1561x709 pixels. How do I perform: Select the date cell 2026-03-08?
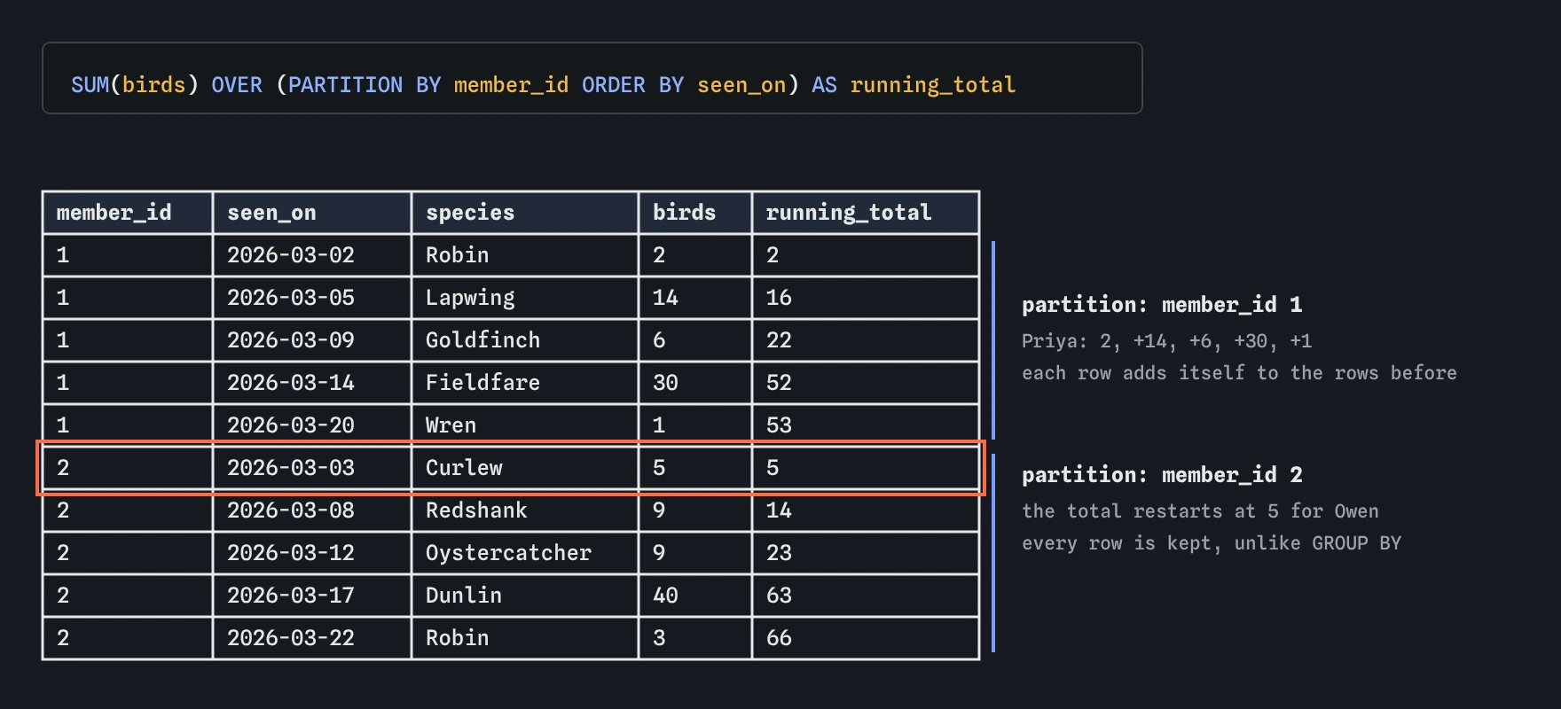[312, 510]
